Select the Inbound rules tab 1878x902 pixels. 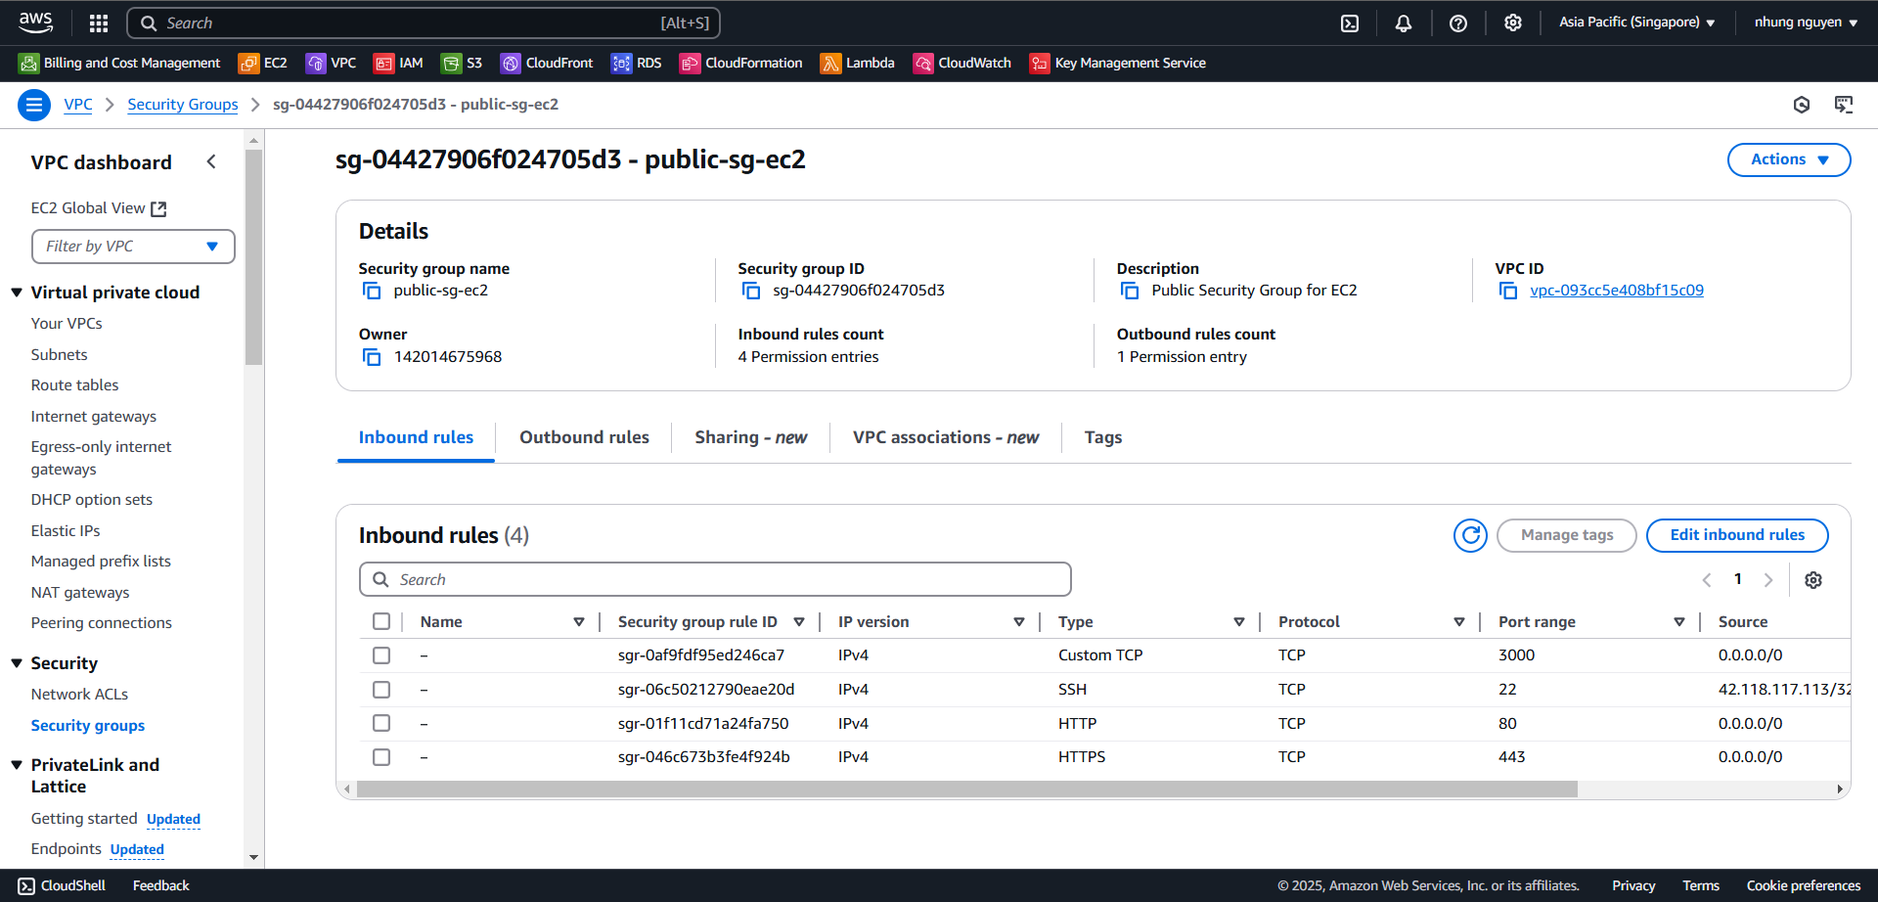pyautogui.click(x=416, y=437)
